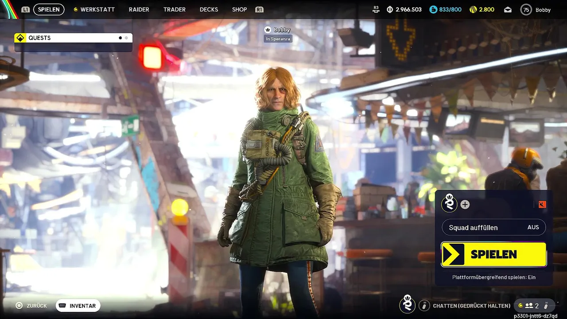Screen dimensions: 567x319
Task: Click the L1 shoulder button icon
Action: [25, 9]
